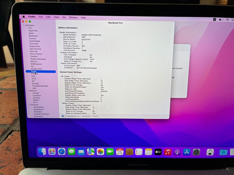Click the input source 'A' menu icon
The width and height of the screenshot is (234, 175).
pyautogui.click(x=214, y=19)
